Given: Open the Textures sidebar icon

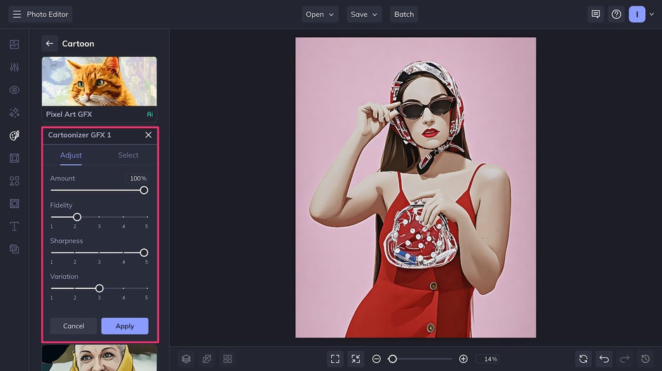Looking at the screenshot, I should [14, 204].
